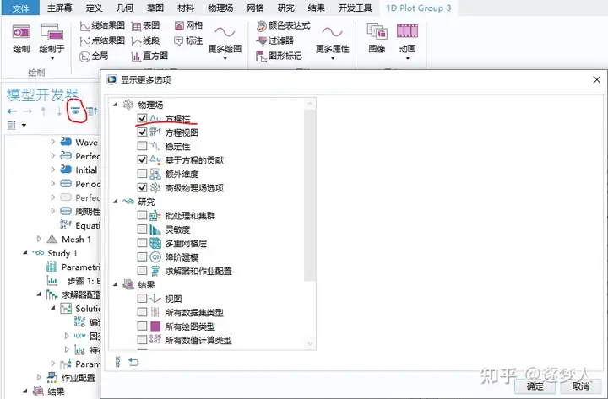608x399 pixels.
Task: Check the 灵敏度 option
Action: (x=143, y=229)
